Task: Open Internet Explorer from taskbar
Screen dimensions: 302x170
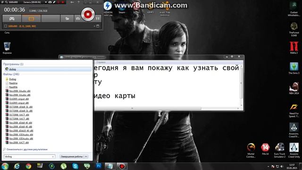Action: (x=17, y=166)
